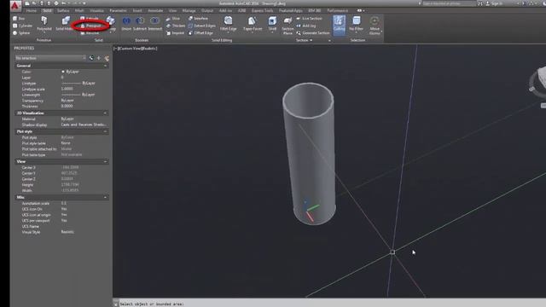The height and width of the screenshot is (307, 546).
Task: Click the Slice tool
Action: pos(173,19)
